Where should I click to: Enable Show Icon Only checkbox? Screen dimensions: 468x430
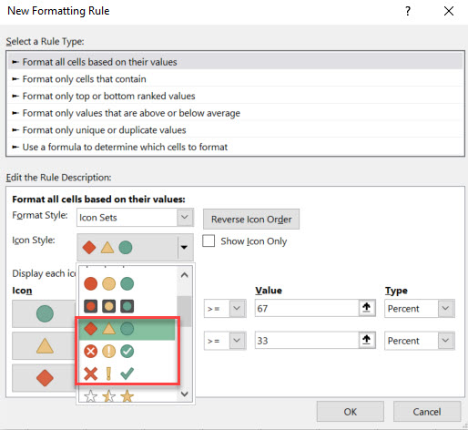[x=209, y=241]
